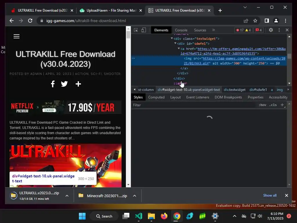Show more DevTools tabs chevron
This screenshot has width=297, height=223.
pyautogui.click(x=213, y=30)
